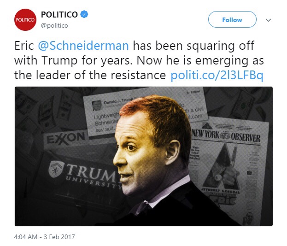Go to the @politico handle
The width and height of the screenshot is (287, 246).
point(56,26)
